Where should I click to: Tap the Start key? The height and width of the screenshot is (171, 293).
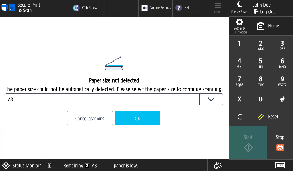click(248, 142)
